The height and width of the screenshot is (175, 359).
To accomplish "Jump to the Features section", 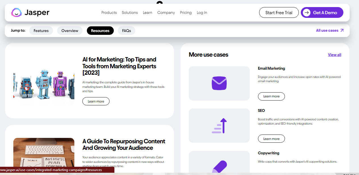I will tap(41, 31).
